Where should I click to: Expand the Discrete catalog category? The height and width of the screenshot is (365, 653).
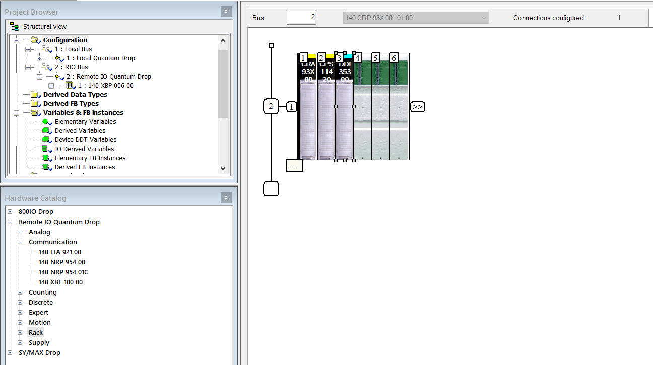[x=20, y=303]
